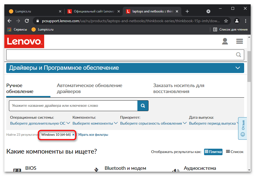Open the Lumpics.ru bookmark

[43, 29]
